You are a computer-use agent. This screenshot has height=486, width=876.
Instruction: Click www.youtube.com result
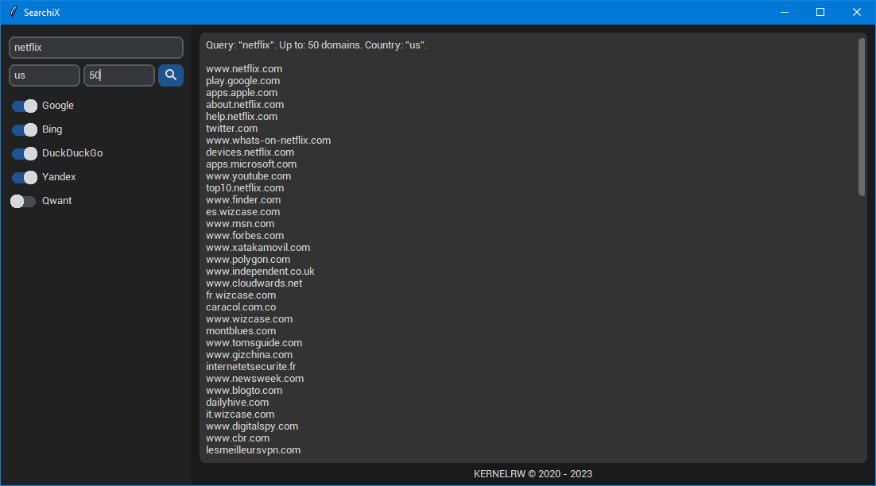coord(248,175)
